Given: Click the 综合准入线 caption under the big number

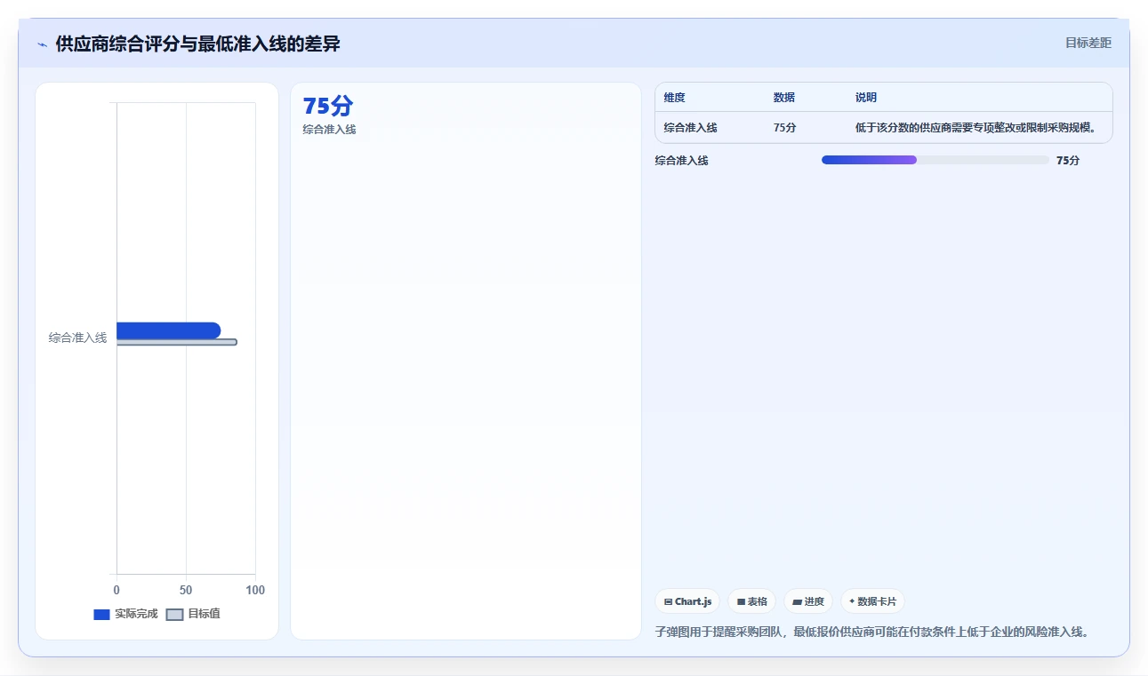Looking at the screenshot, I should (x=329, y=130).
